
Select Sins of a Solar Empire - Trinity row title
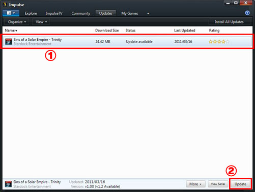click(x=38, y=39)
